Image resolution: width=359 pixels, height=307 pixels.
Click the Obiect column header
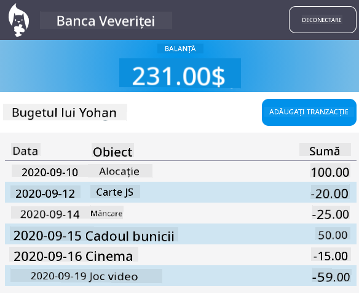pyautogui.click(x=112, y=152)
